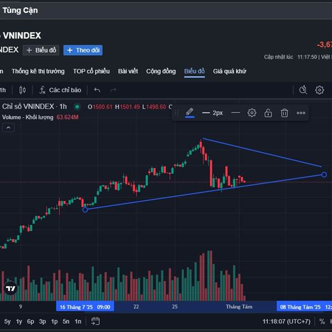Screen dimensions: 332x332
Task: Open the timezone clock 11:18:07 (UTC+7)
Action: (286, 321)
